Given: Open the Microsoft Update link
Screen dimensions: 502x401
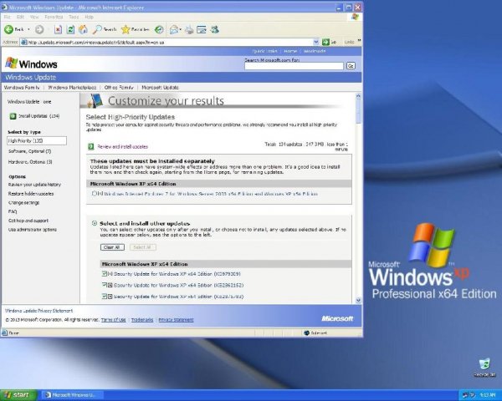Looking at the screenshot, I should tap(160, 87).
